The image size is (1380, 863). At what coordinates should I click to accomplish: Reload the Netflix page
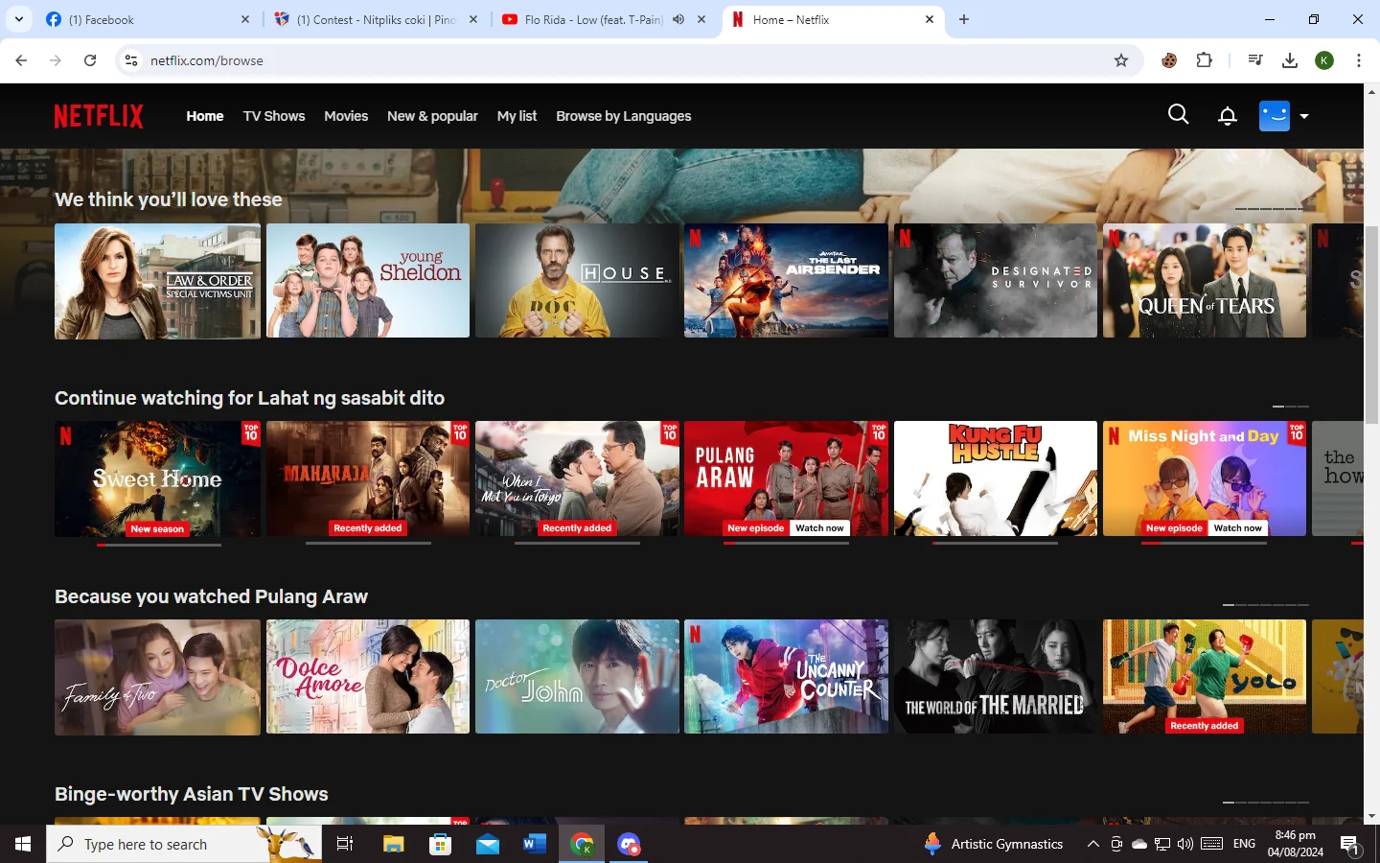(x=90, y=60)
